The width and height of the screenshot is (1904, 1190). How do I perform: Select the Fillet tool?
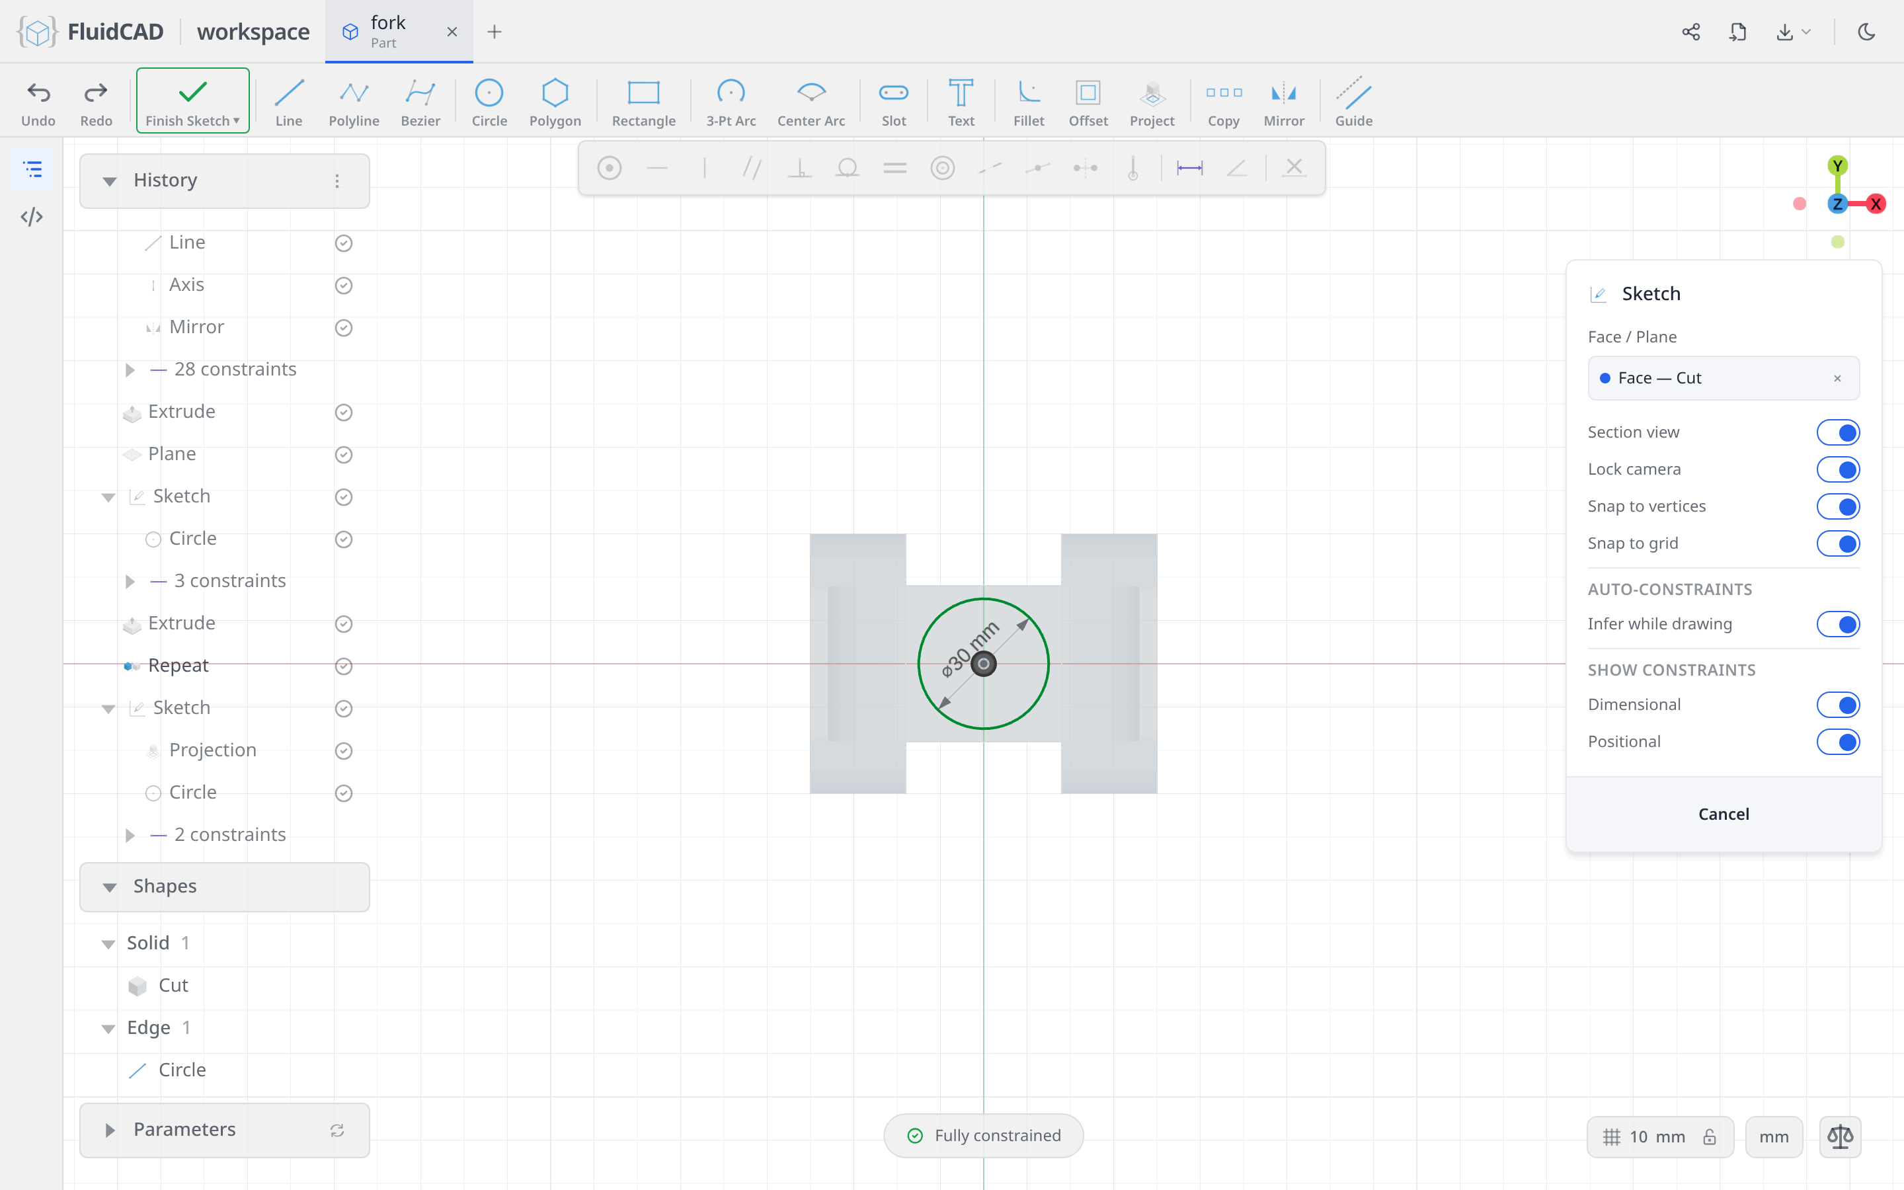[x=1028, y=102]
